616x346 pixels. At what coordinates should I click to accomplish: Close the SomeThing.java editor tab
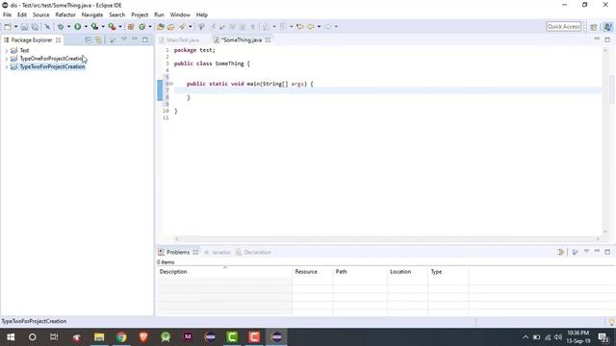[268, 40]
